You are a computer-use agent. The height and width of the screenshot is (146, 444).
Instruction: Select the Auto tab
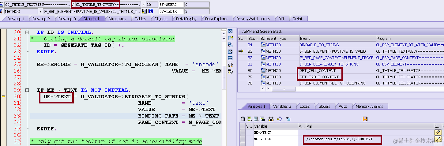(343, 106)
